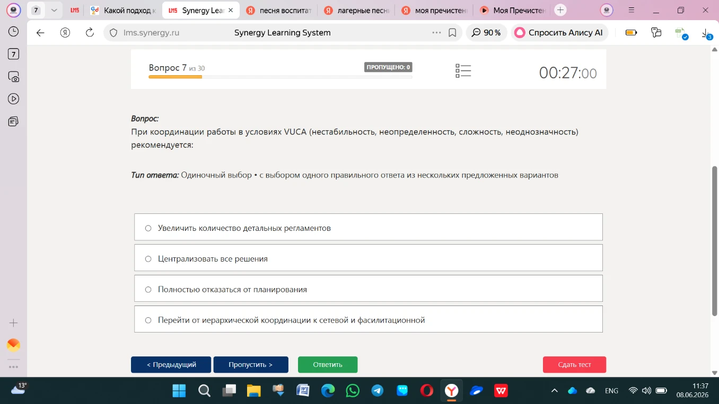Switch to the first LMS pinned tab
The width and height of the screenshot is (719, 404).
75,10
